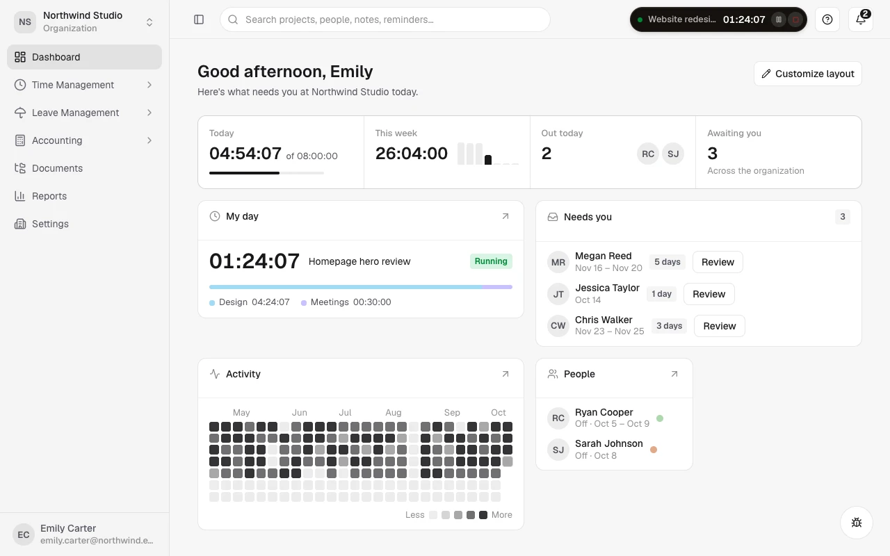Image resolution: width=890 pixels, height=556 pixels.
Task: Stop the running timer with red square
Action: [x=797, y=19]
